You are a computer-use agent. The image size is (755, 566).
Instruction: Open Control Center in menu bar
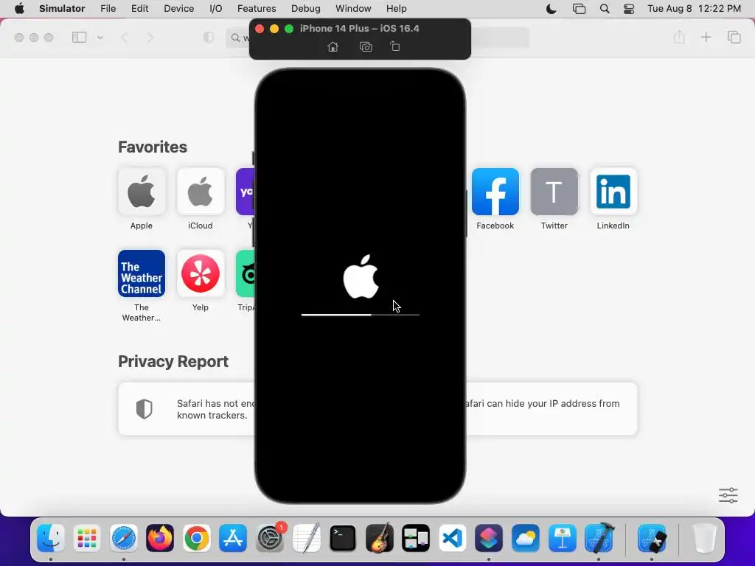click(x=629, y=9)
